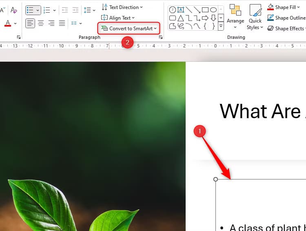Select the Elbow Connector shape
306x231 pixels.
pos(189,18)
